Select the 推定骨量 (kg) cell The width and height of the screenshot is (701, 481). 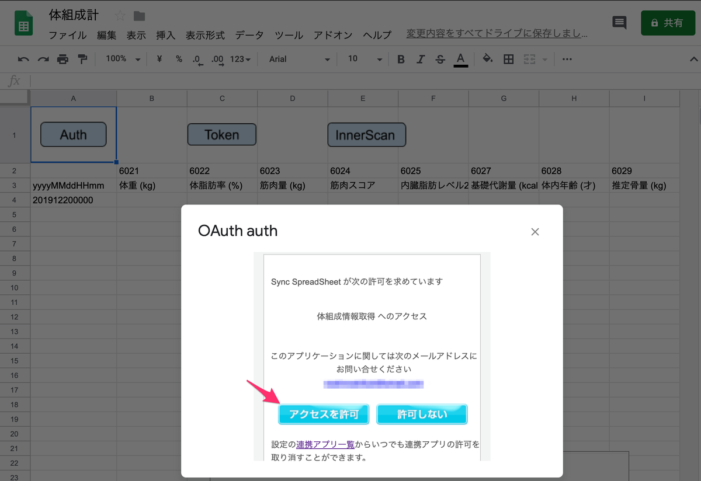click(x=644, y=186)
